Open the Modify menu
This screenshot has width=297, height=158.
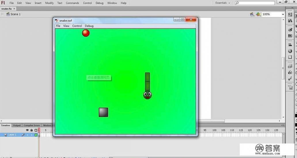pos(49,3)
